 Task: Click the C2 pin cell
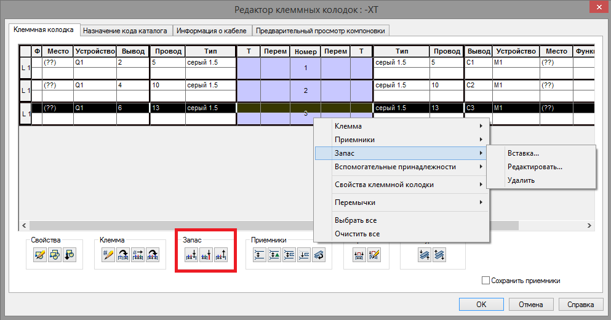[x=479, y=85]
